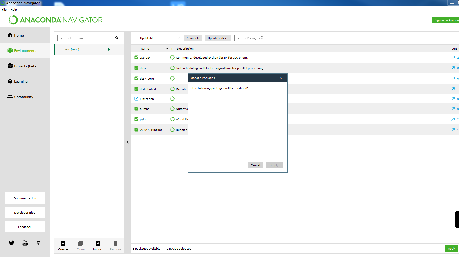Screen dimensions: 459x257
Task: Create a new environment
Action: (63, 245)
